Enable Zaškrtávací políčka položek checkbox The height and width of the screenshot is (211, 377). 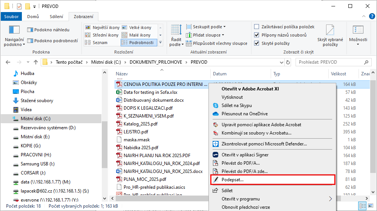coord(257,27)
